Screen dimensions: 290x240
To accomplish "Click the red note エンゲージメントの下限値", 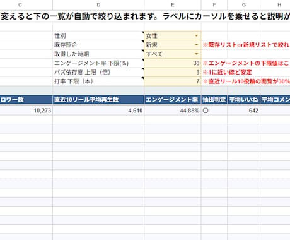I will [x=246, y=63].
